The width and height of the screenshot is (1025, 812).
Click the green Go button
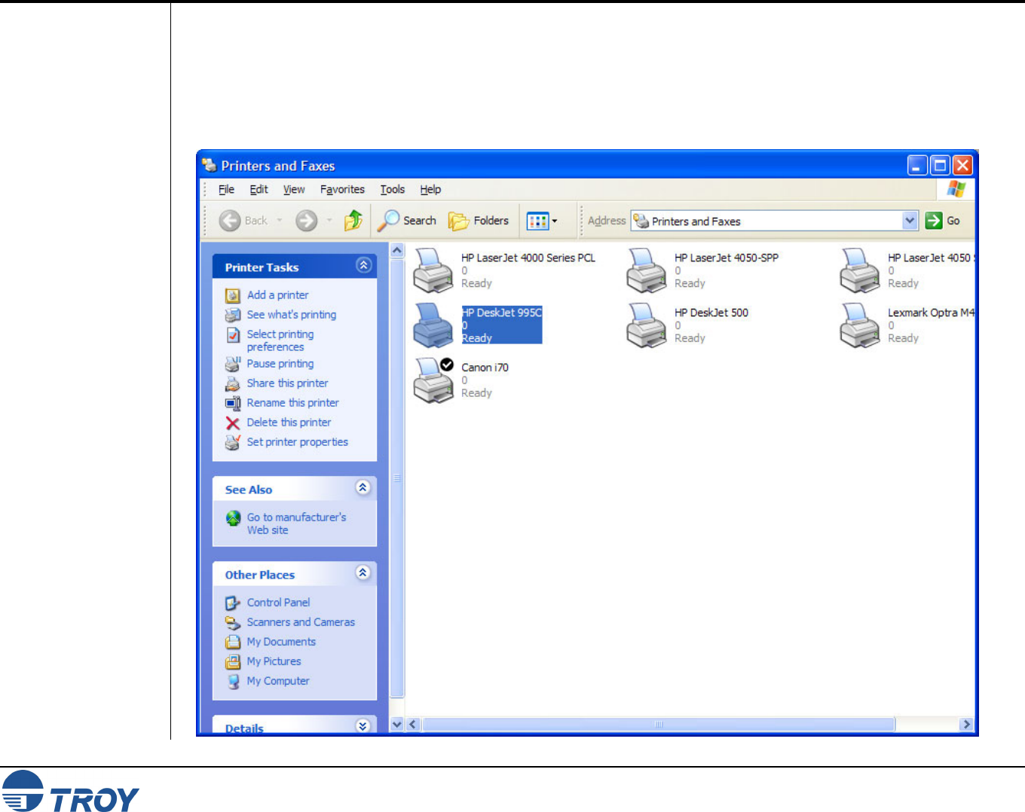coord(943,221)
